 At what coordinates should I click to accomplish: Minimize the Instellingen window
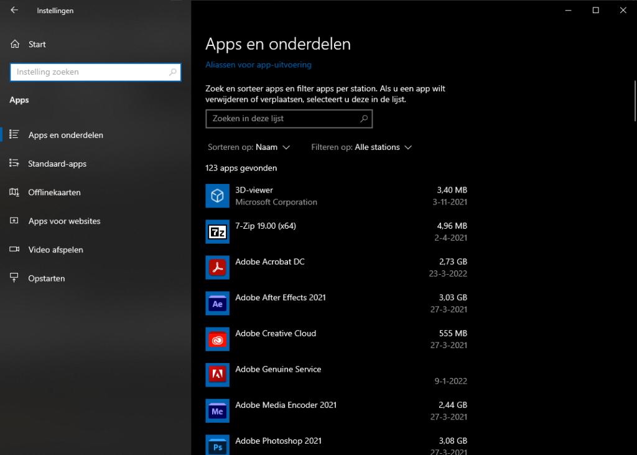[568, 10]
